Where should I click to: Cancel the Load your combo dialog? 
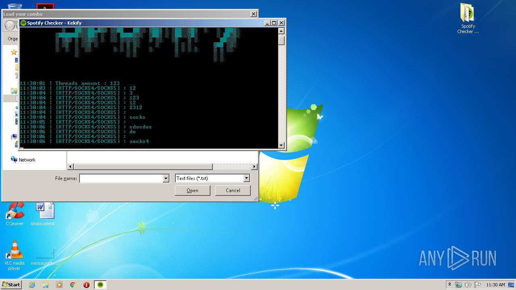[233, 191]
